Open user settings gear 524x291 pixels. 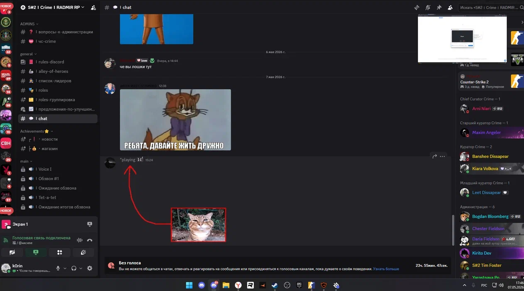pyautogui.click(x=90, y=268)
